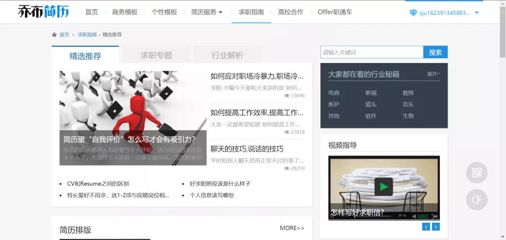Play the 怎样写好求职信 video
This screenshot has width=506, height=240.
point(384,187)
